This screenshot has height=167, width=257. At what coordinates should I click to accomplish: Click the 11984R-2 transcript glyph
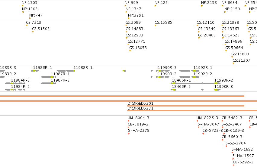pyautogui.click(x=15, y=90)
